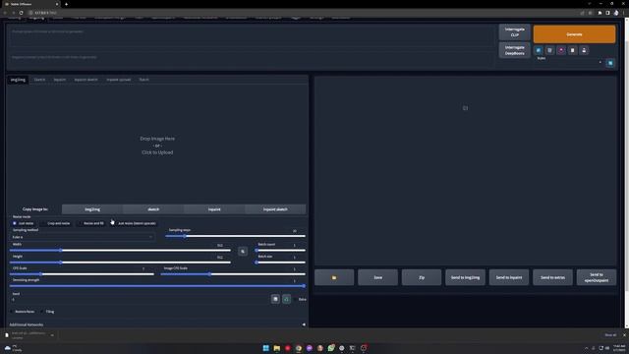Click the Image CFG Scale slider

(x=233, y=274)
